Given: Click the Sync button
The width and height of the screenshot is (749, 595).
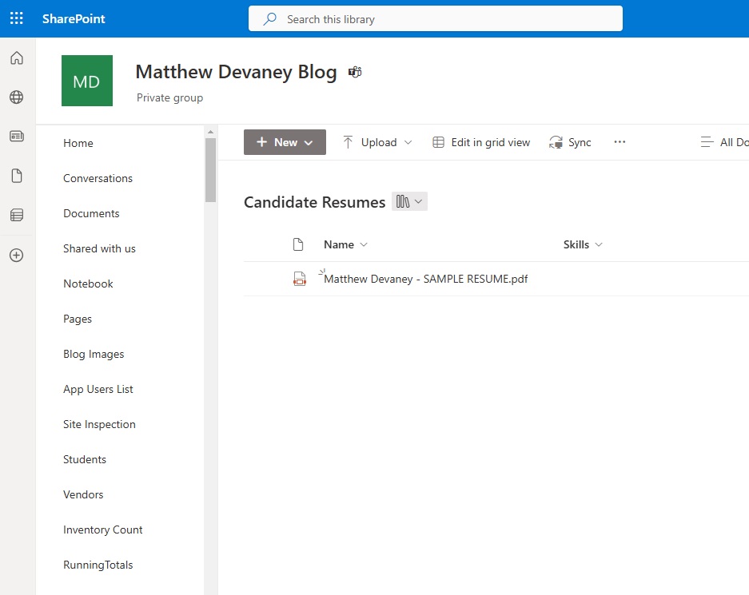Looking at the screenshot, I should [x=570, y=142].
